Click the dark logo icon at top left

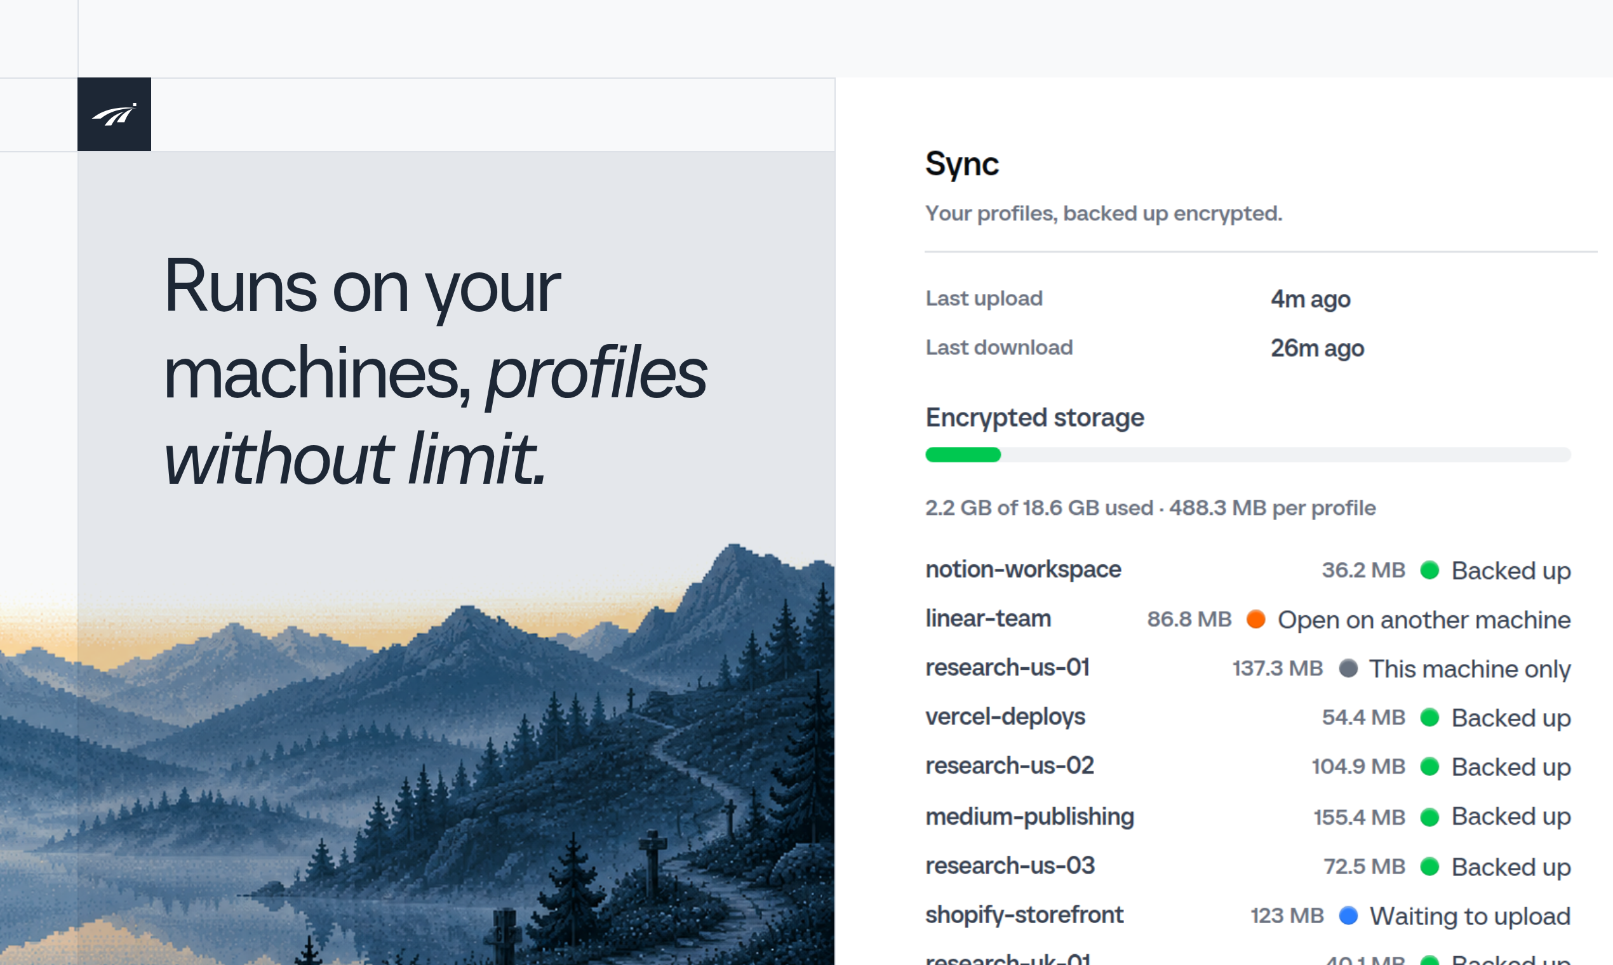point(114,114)
